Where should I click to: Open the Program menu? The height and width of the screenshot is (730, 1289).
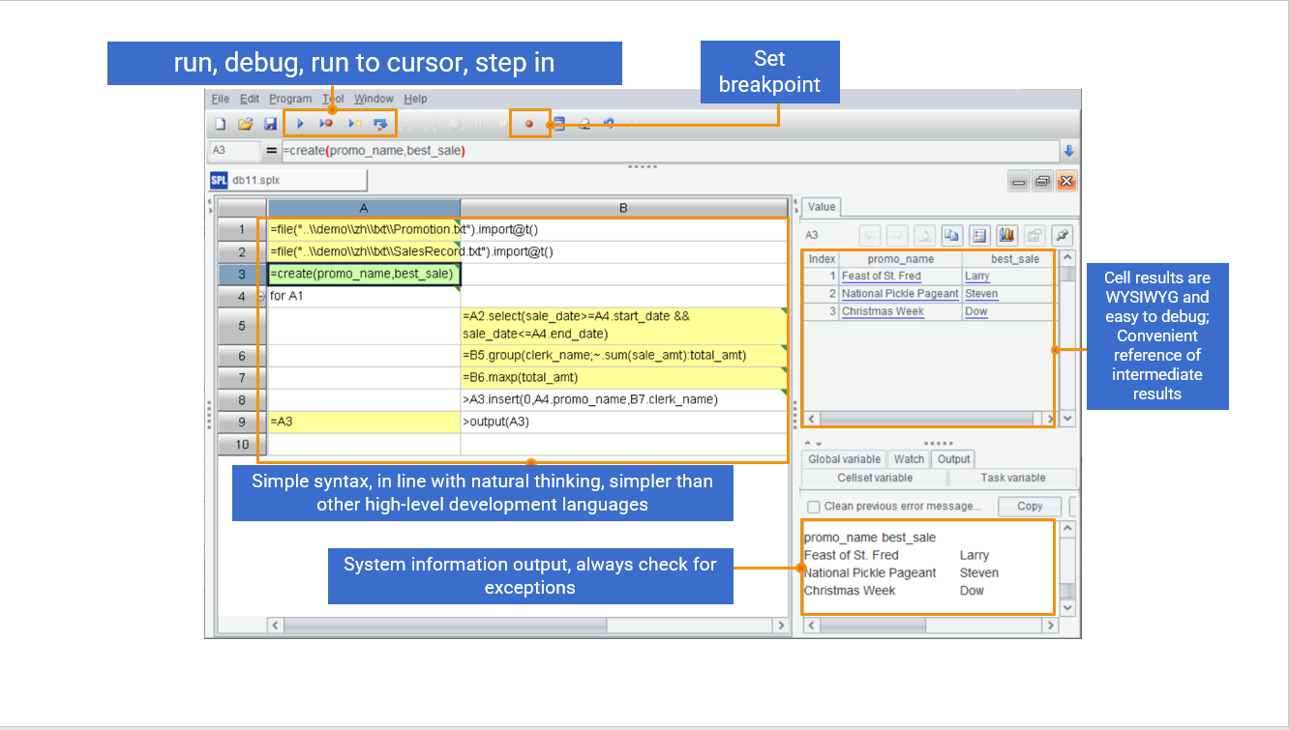click(290, 99)
